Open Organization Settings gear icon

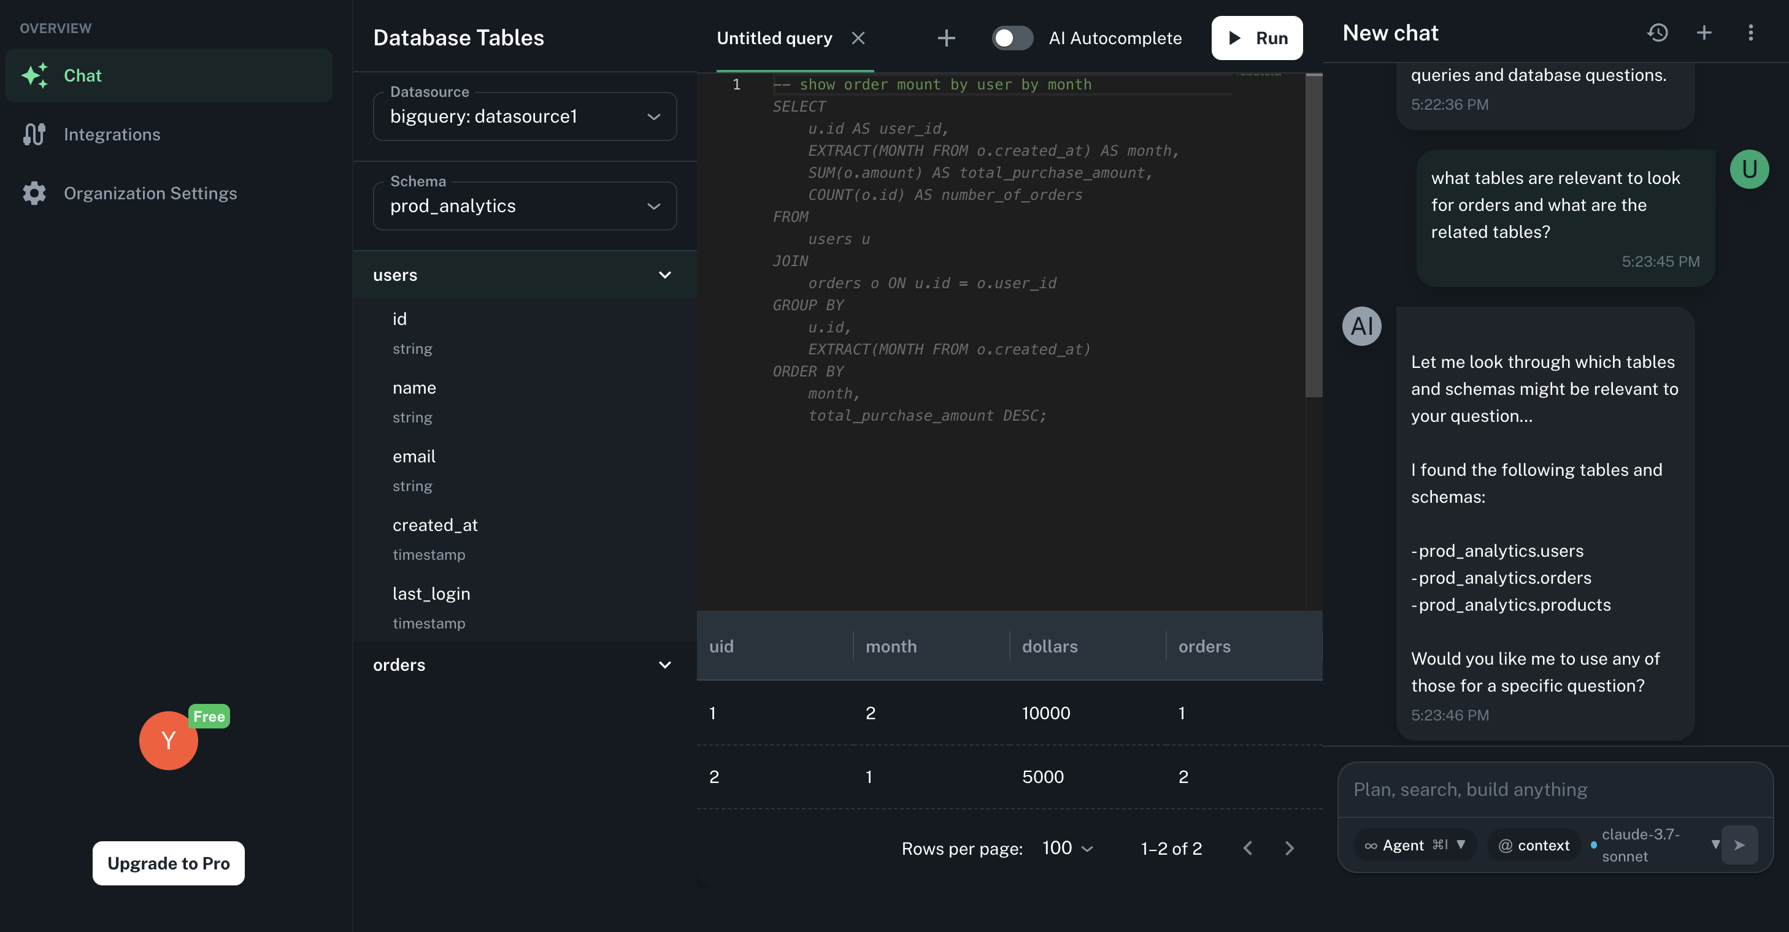pyautogui.click(x=34, y=193)
